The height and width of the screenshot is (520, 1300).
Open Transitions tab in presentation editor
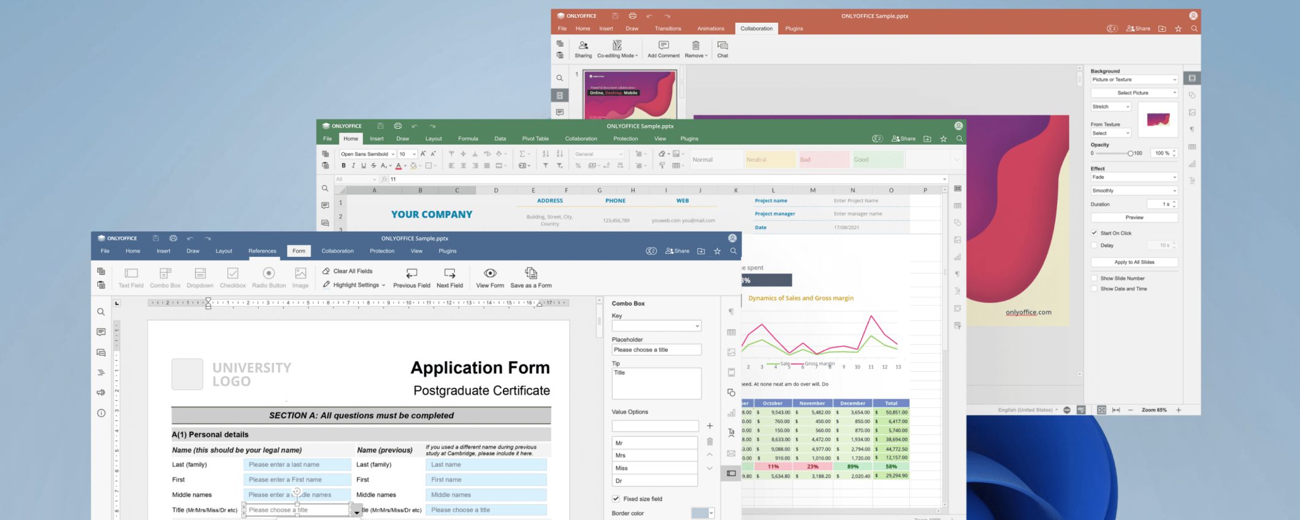coord(668,28)
